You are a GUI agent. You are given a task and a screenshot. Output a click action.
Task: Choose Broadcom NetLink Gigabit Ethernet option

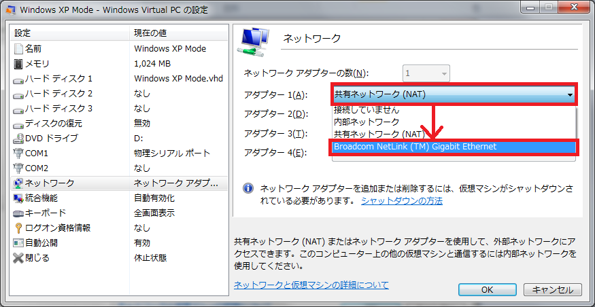click(454, 147)
